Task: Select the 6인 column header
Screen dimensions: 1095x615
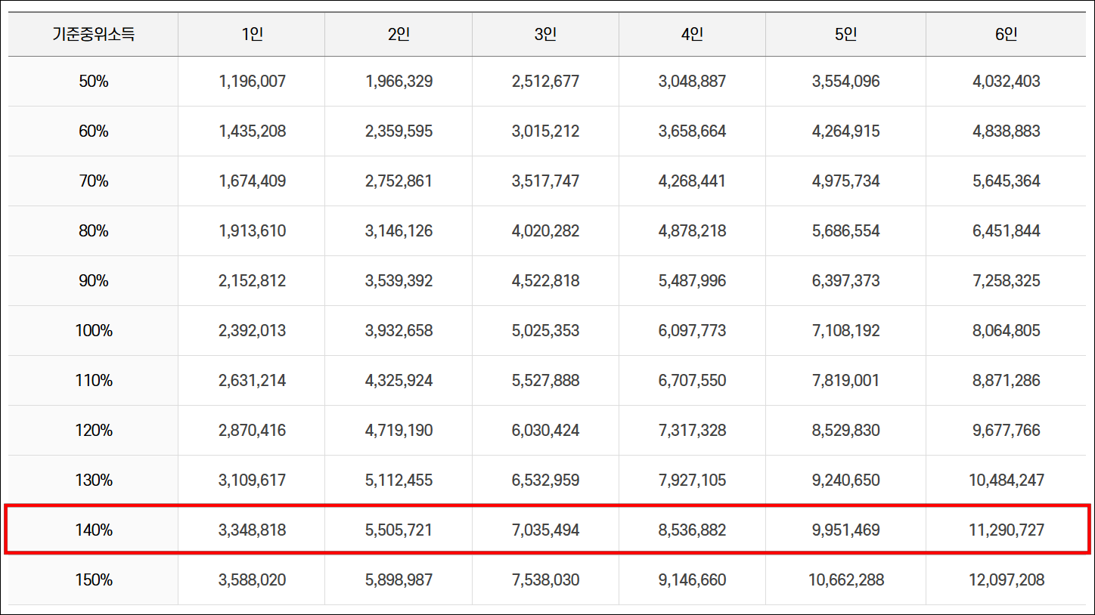Action: (1006, 35)
